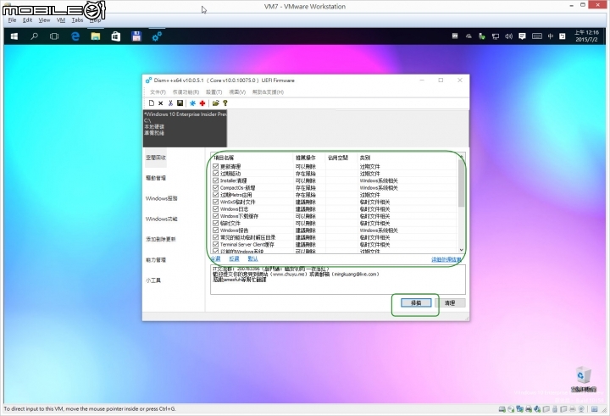Click the 項目名稱 column header
Image resolution: width=610 pixels, height=416 pixels.
(x=252, y=158)
